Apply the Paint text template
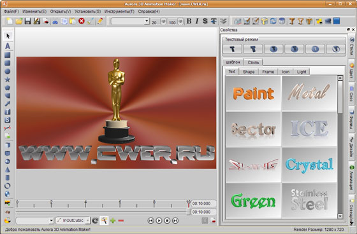The height and width of the screenshot is (234, 357). (x=254, y=93)
